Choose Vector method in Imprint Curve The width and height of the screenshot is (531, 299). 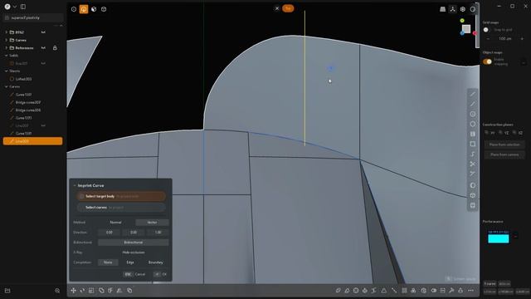coord(152,223)
